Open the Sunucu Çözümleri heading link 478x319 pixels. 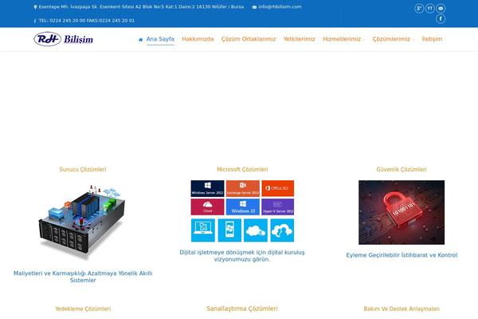83,169
